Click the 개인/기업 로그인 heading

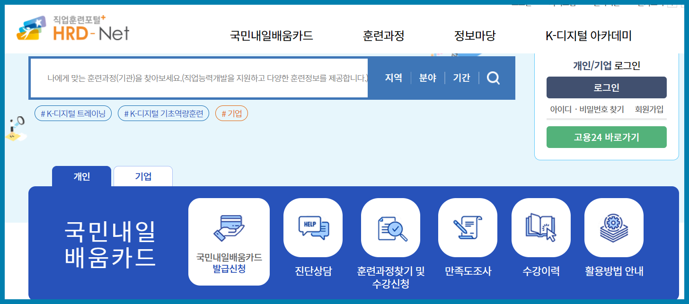607,66
